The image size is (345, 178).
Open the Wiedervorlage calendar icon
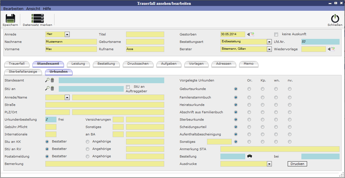click(331, 49)
